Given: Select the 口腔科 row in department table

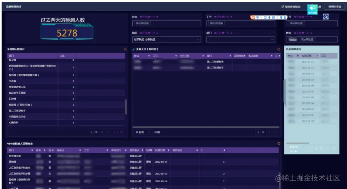Looking at the screenshot, I should point(66,99).
